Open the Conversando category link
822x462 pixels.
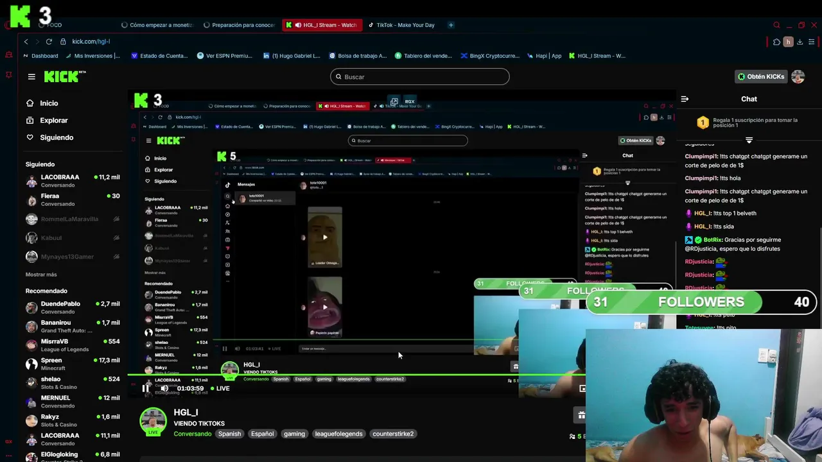pos(192,434)
